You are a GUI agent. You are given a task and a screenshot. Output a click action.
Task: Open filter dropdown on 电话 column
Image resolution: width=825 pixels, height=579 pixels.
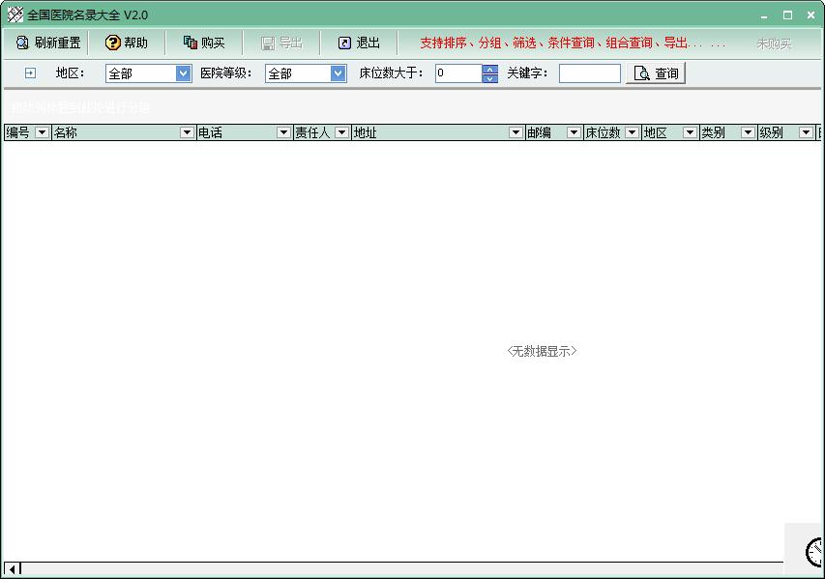(x=283, y=132)
